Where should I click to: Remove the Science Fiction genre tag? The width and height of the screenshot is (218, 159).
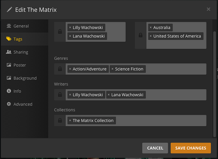click(112, 69)
